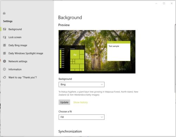Open the Background menu item

[x=15, y=29]
